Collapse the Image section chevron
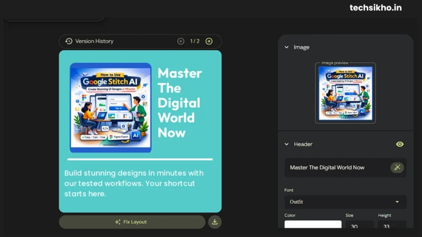This screenshot has width=422, height=237. [x=286, y=47]
